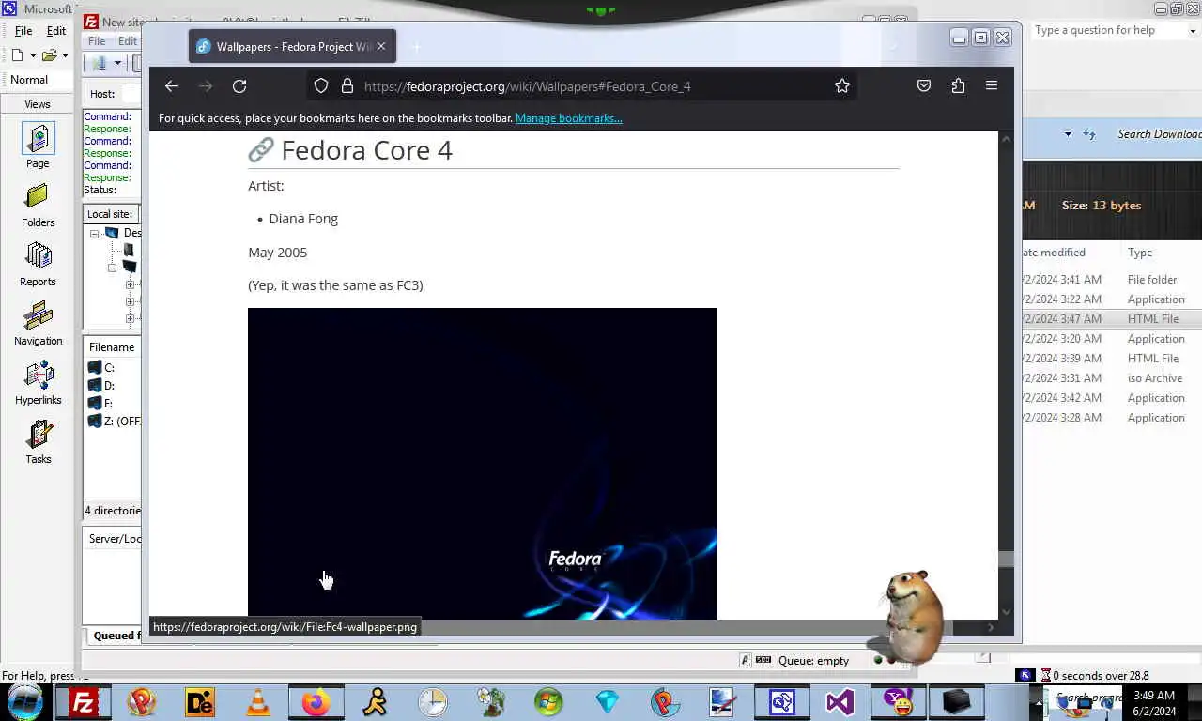Screen dimensions: 1202x721
Task: Switch to Tasks view in FrontPage
Action: (38, 442)
